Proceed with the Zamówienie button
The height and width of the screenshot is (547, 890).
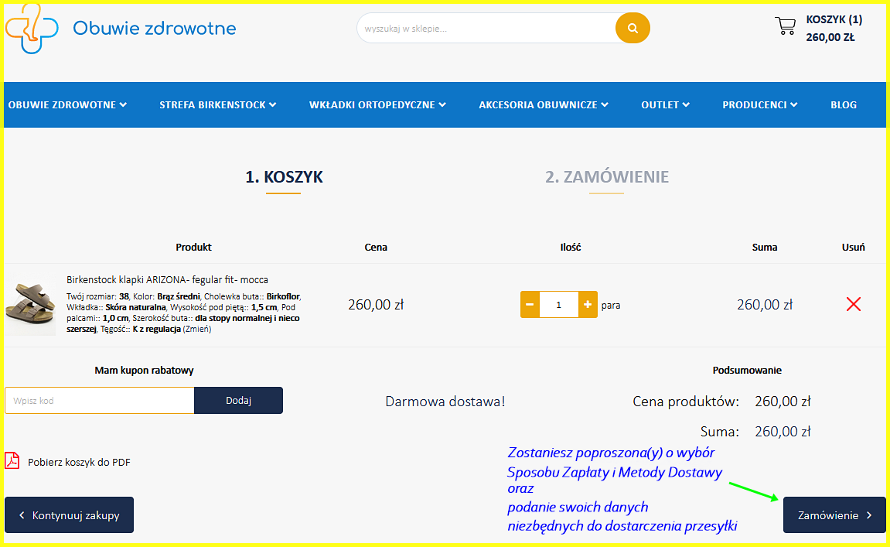(834, 515)
